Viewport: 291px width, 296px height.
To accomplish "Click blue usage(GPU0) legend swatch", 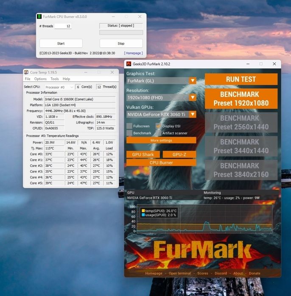I will 143,215.
